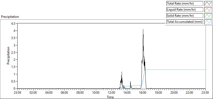Click the vertical Precipitation axis label

(8, 55)
